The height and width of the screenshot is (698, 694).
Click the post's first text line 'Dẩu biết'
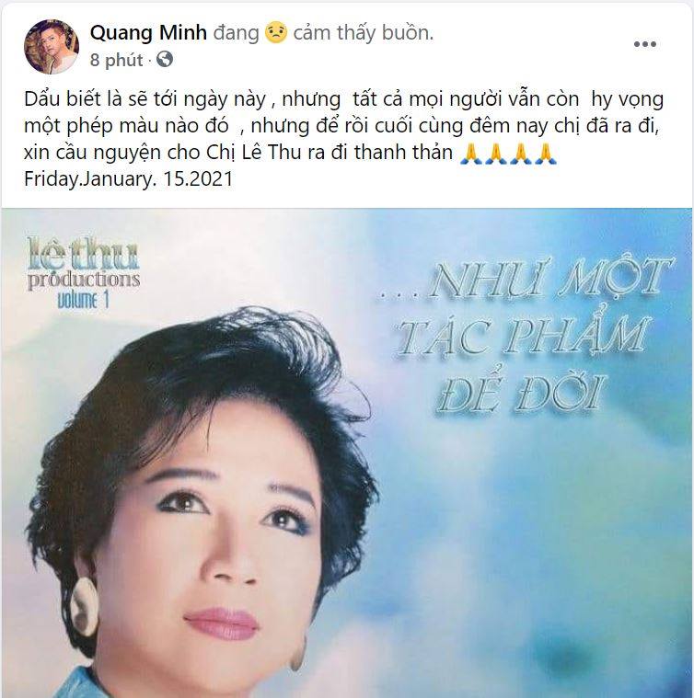point(344,99)
